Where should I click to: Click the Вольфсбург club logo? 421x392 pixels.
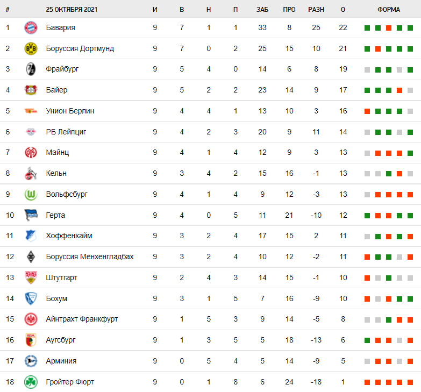coord(31,194)
